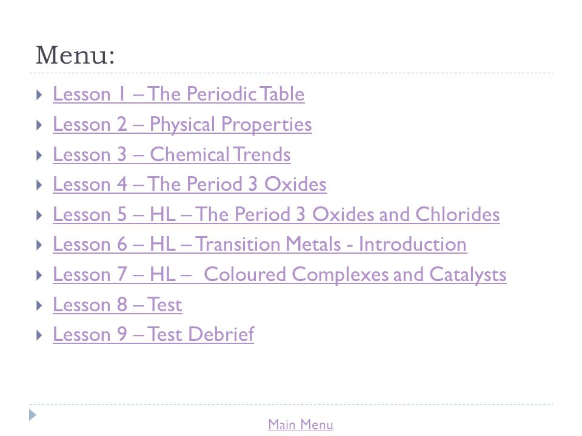
Task: Open Lesson 2 – Physical Properties link
Action: coord(182,125)
